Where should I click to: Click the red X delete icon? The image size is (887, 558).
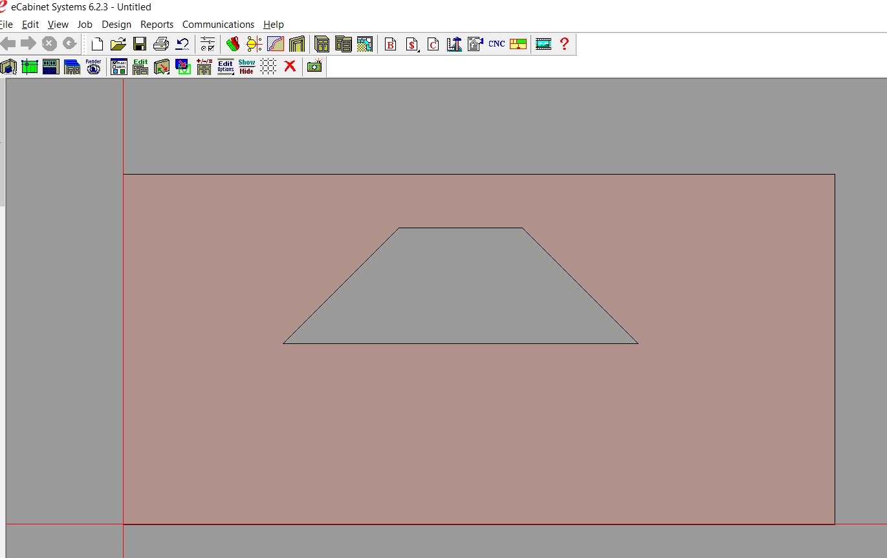click(290, 67)
